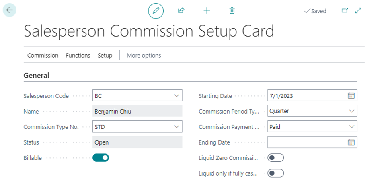The width and height of the screenshot is (392, 190).
Task: Enable the Liquid Zero Commission toggle
Action: (x=276, y=158)
